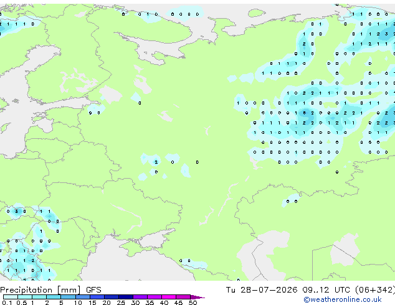Click the 1–2 mm legend swatch
Viewport: 395px width, 305px height.
(x=39, y=297)
